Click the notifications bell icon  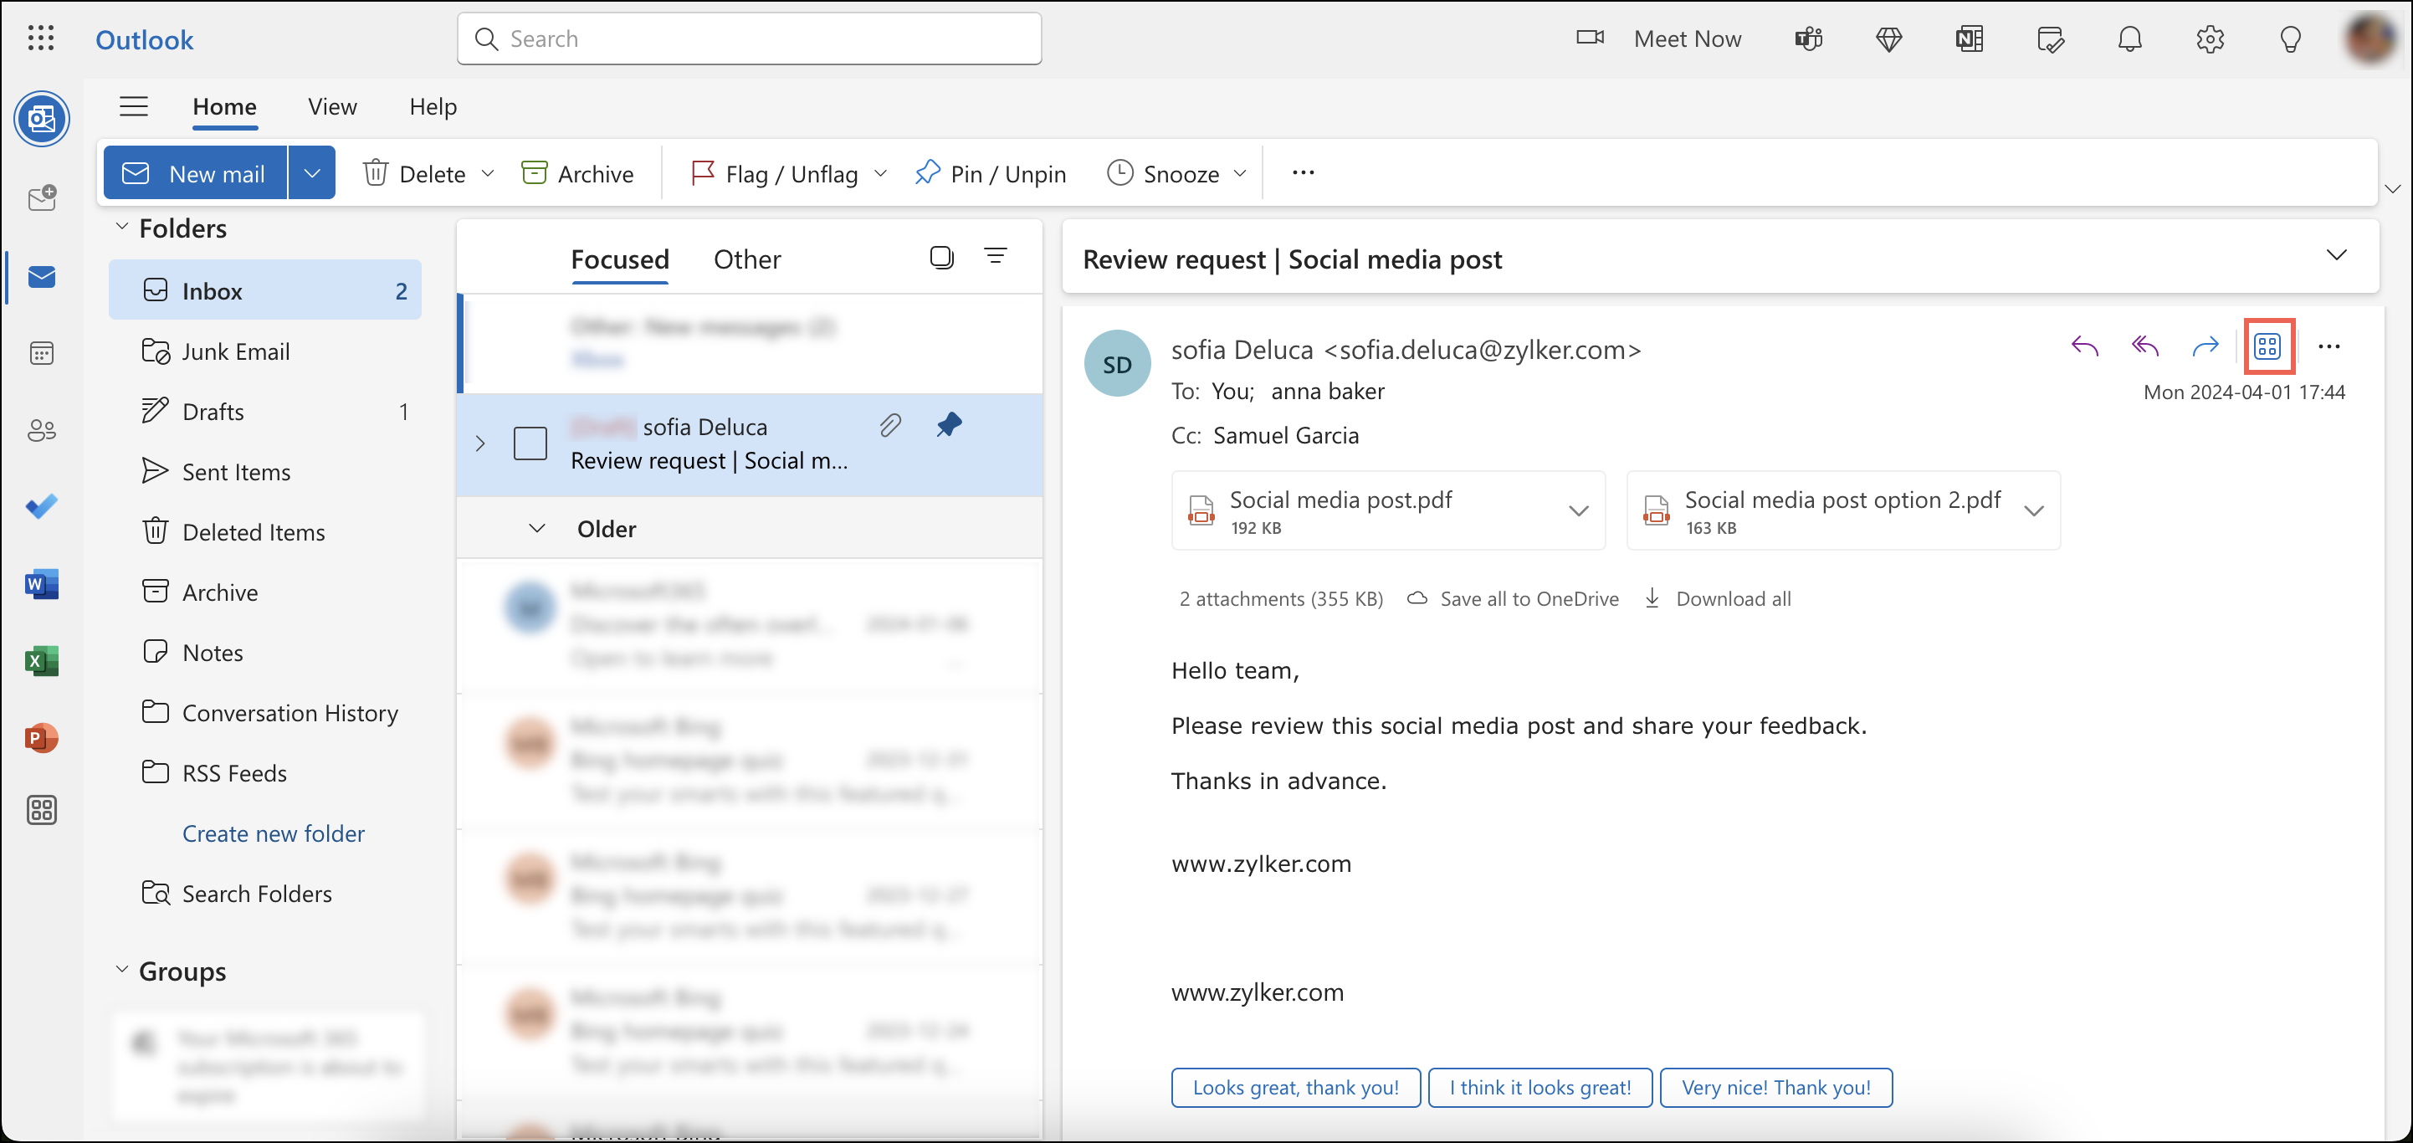2129,39
